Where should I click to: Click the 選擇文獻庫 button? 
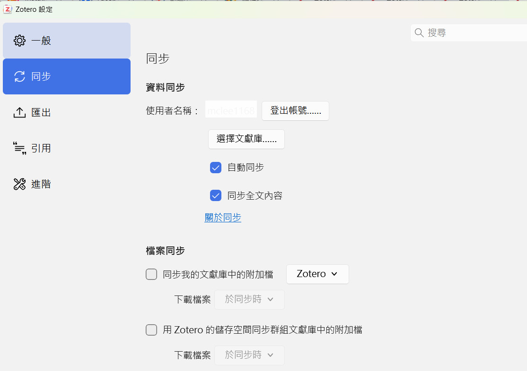246,139
